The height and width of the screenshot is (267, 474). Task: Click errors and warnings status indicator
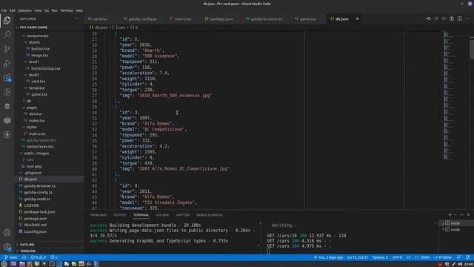[38, 257]
